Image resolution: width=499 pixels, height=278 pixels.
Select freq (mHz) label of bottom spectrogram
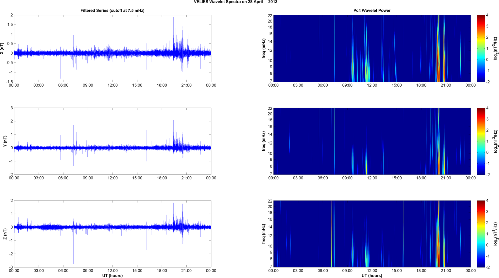(264, 234)
